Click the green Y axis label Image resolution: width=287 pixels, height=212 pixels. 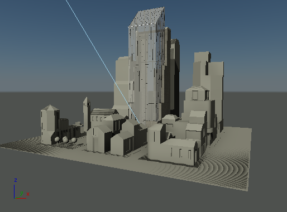[x=22, y=193]
